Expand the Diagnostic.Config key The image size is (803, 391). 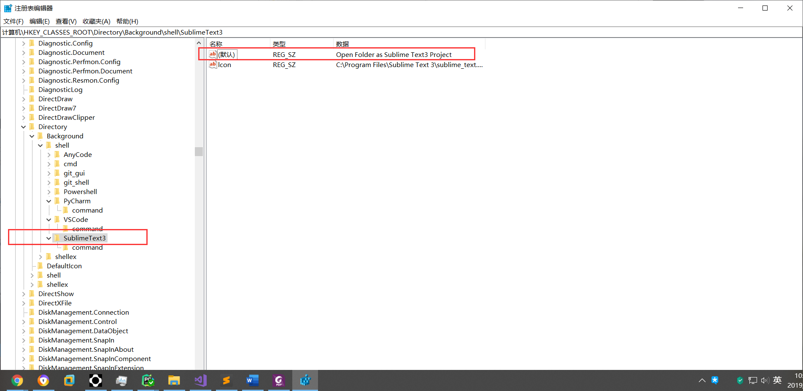(x=24, y=43)
